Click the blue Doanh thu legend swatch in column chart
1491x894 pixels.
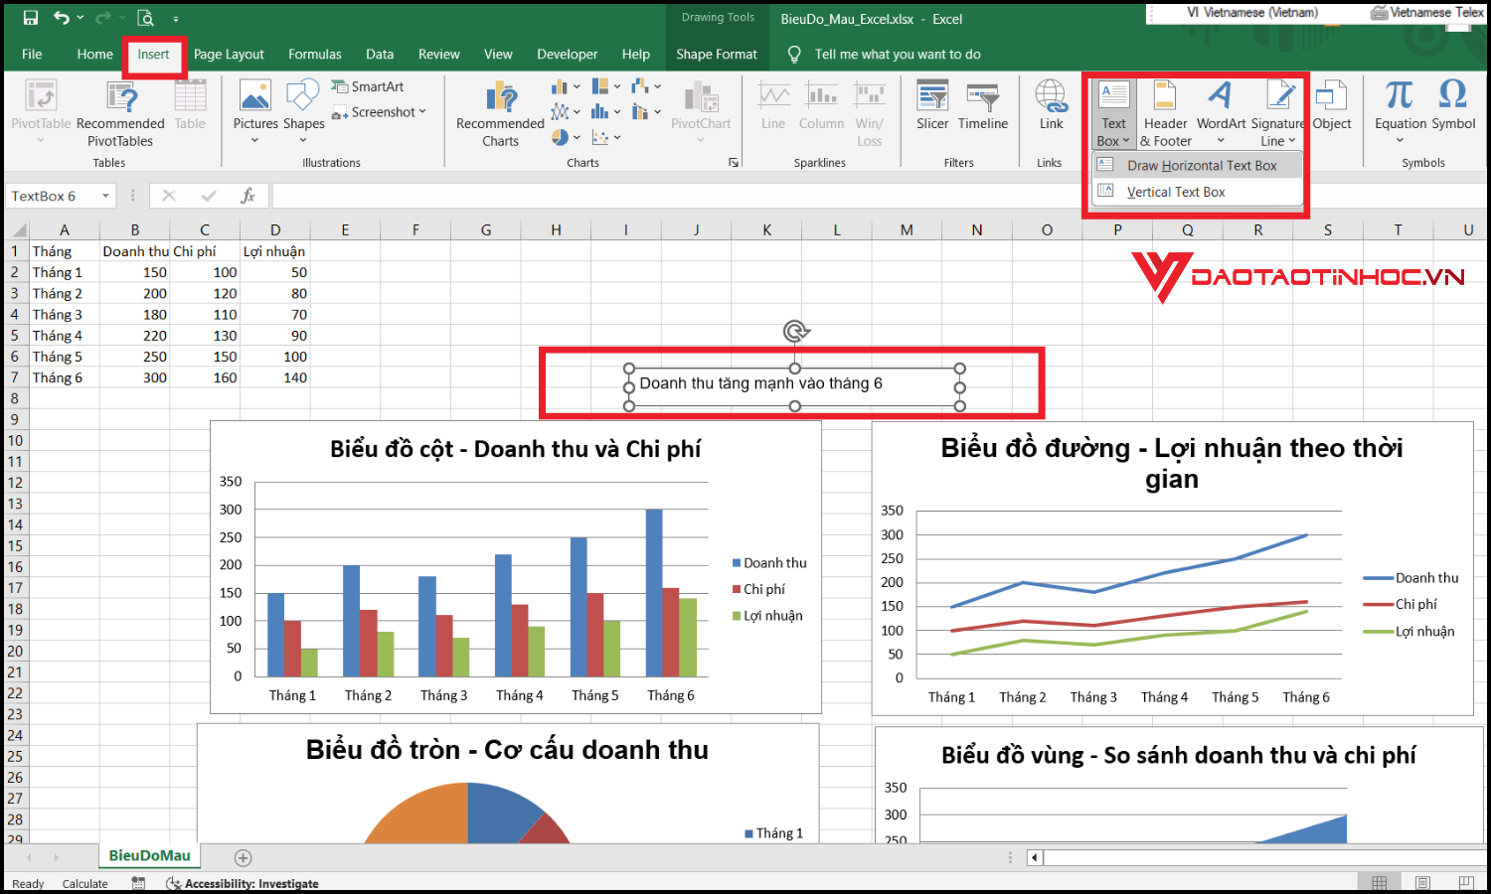(x=737, y=563)
